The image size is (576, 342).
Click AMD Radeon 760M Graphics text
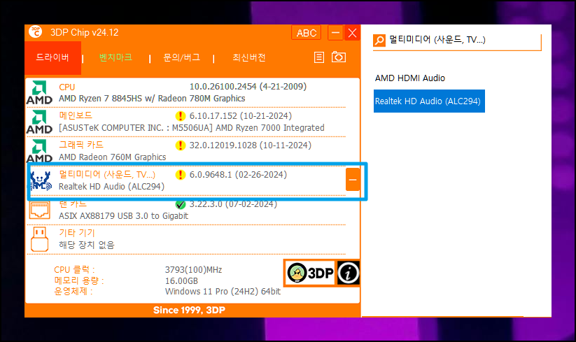tap(113, 157)
